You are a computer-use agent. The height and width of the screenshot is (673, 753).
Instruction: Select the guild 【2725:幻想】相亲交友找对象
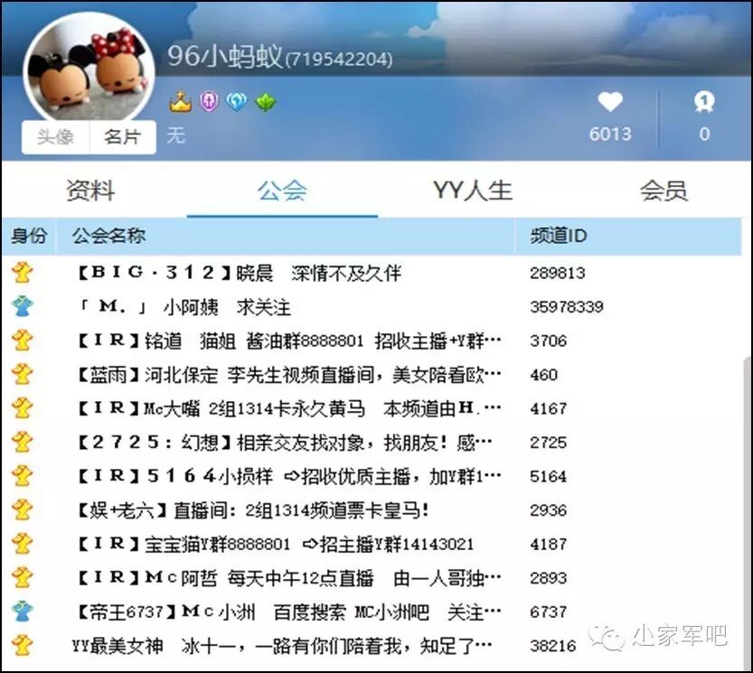click(x=284, y=442)
